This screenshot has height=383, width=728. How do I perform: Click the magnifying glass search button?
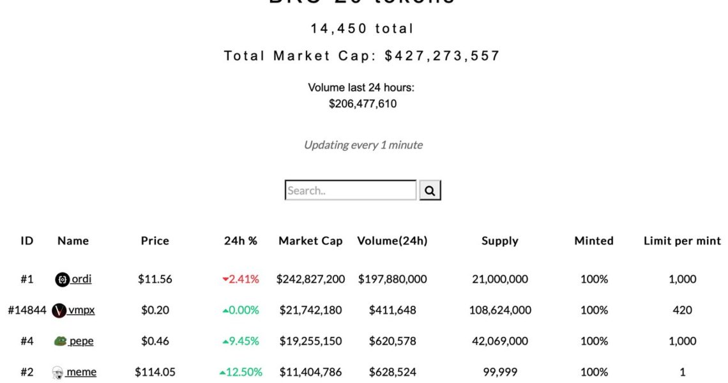click(430, 190)
